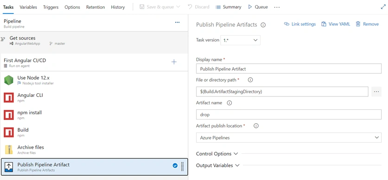Screen dimensions: 388x180
Task: Click the Queue play triangle icon
Action: [x=250, y=7]
